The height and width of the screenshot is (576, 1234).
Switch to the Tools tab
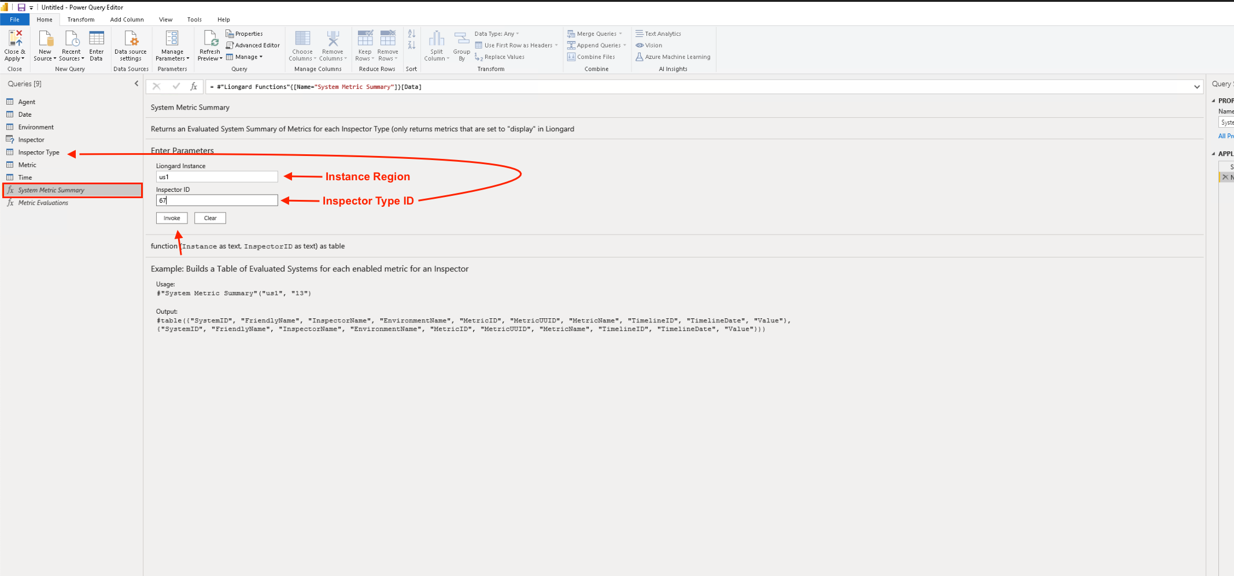pos(194,20)
